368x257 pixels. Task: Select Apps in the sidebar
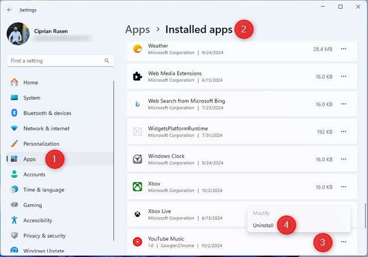pyautogui.click(x=60, y=159)
